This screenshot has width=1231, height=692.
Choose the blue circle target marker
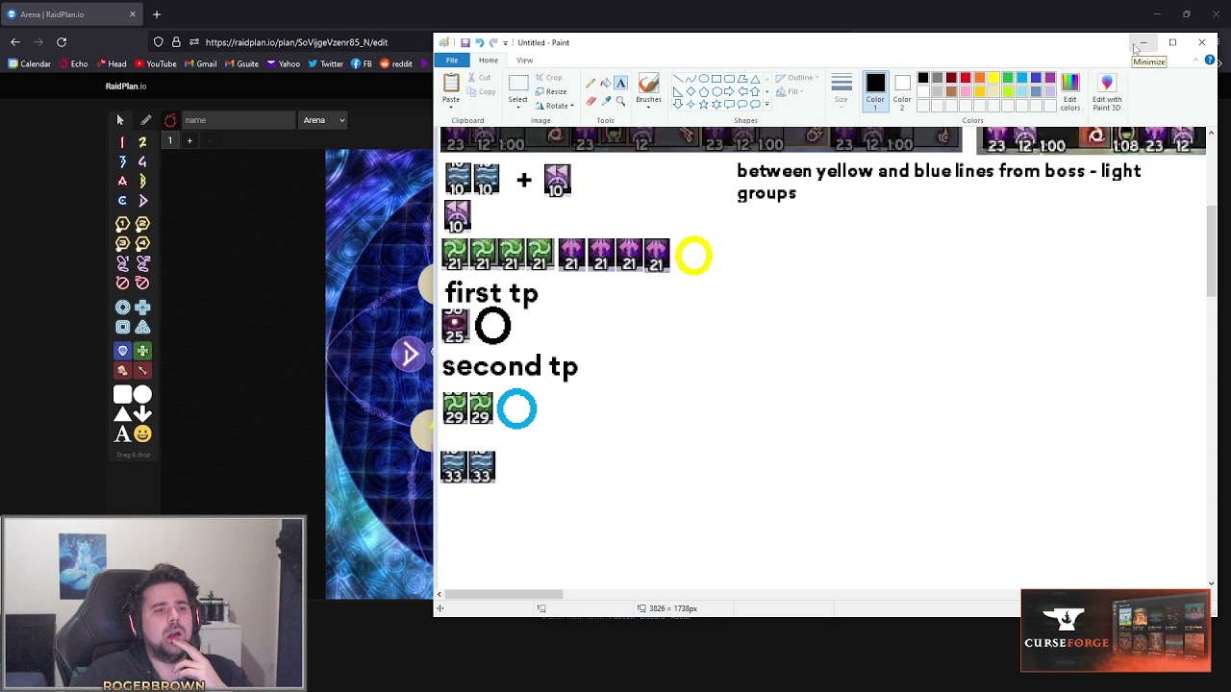(122, 308)
